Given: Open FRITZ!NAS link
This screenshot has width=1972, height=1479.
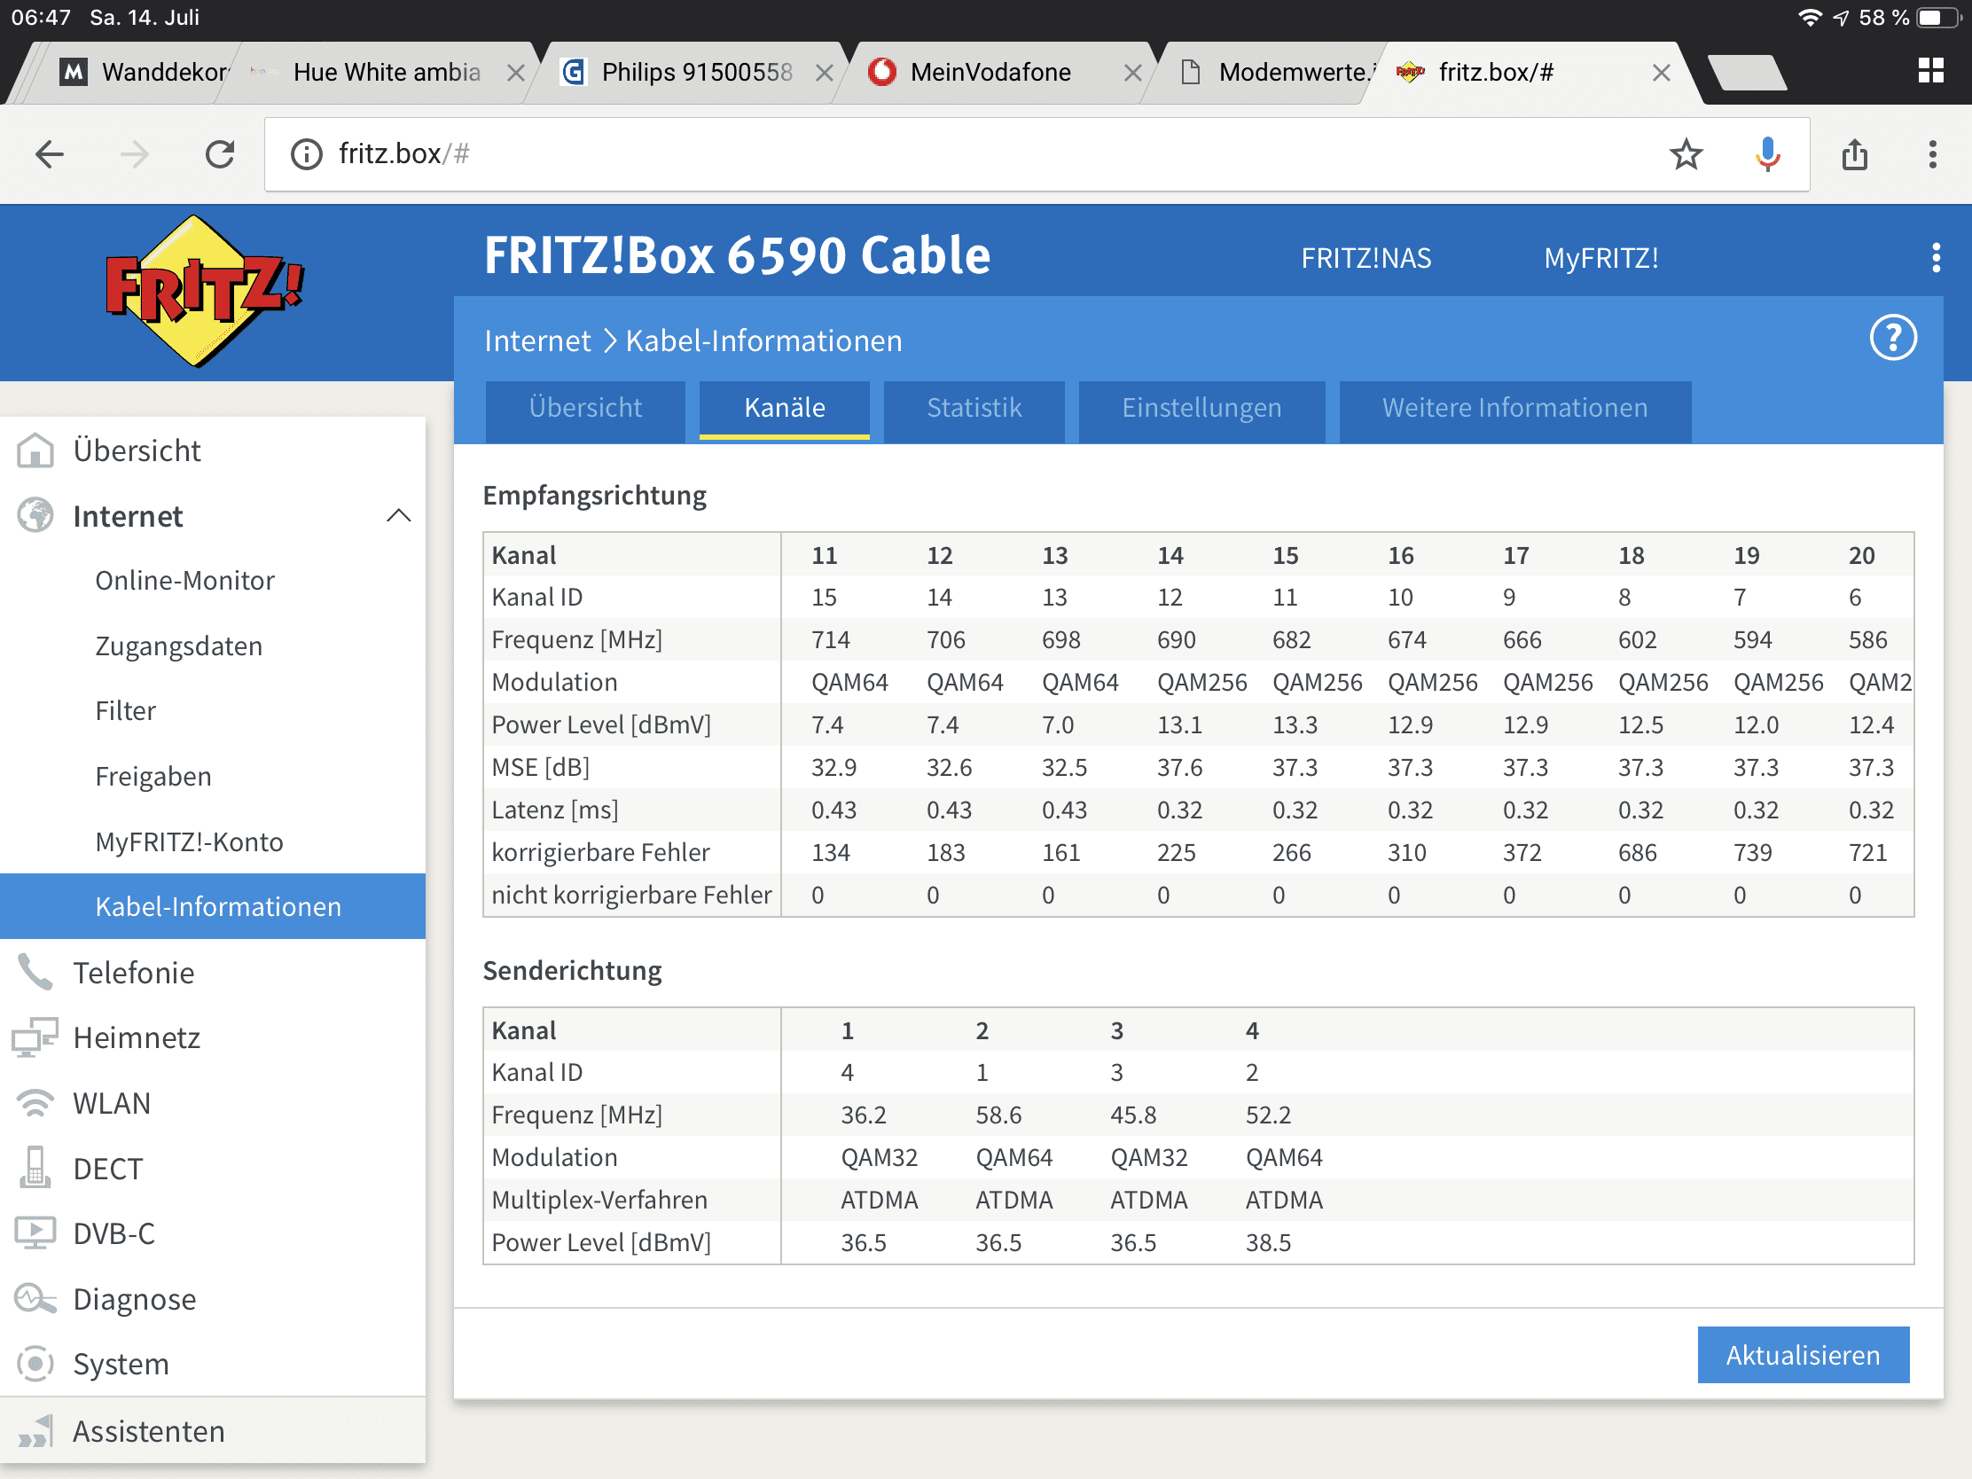Looking at the screenshot, I should click(1366, 258).
